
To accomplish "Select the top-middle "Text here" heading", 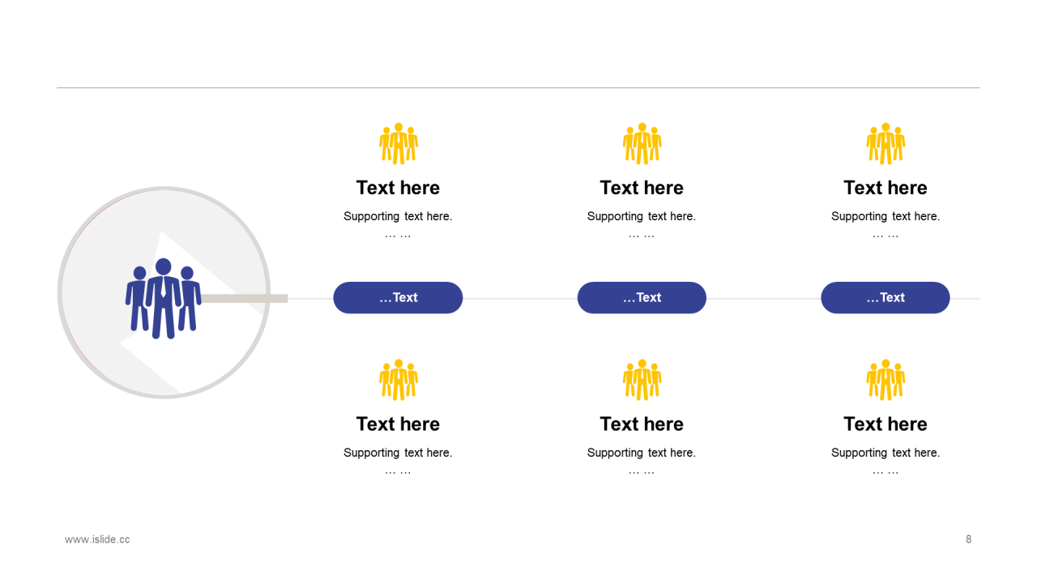I will click(x=642, y=188).
